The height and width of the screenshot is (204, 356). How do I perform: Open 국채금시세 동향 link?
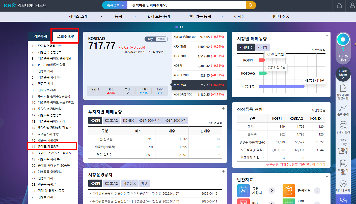tap(48, 134)
